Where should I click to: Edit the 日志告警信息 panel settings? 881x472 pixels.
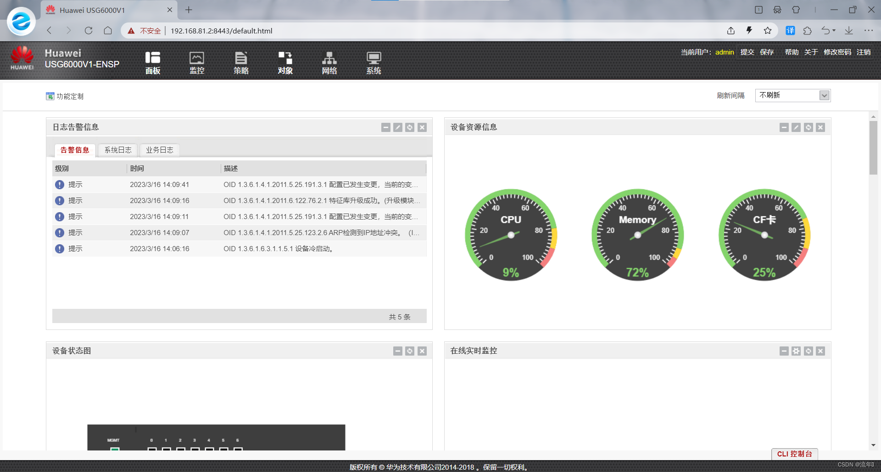(x=398, y=127)
